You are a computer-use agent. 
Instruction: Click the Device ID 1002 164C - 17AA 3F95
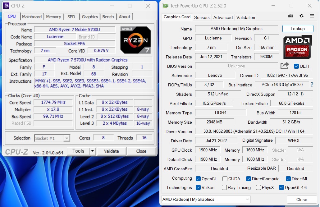coord(287,75)
